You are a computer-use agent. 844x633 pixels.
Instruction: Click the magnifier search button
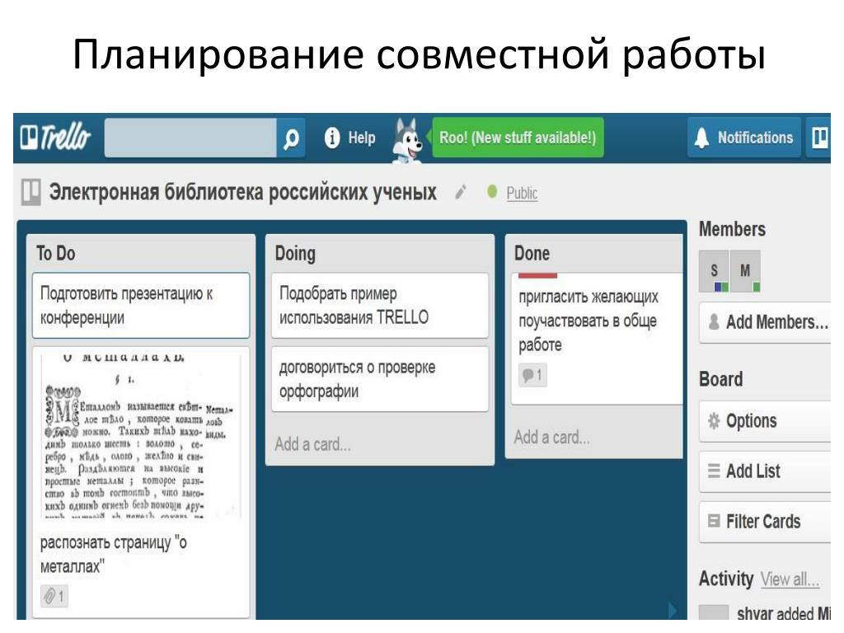(x=291, y=138)
